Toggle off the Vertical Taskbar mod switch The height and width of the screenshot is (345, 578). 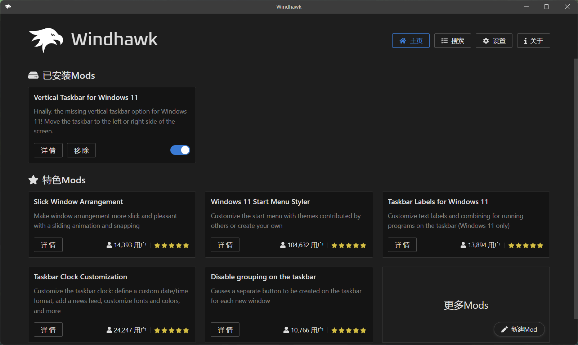pos(180,150)
